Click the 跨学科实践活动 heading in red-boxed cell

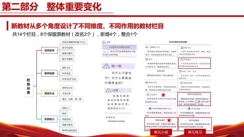(194, 94)
